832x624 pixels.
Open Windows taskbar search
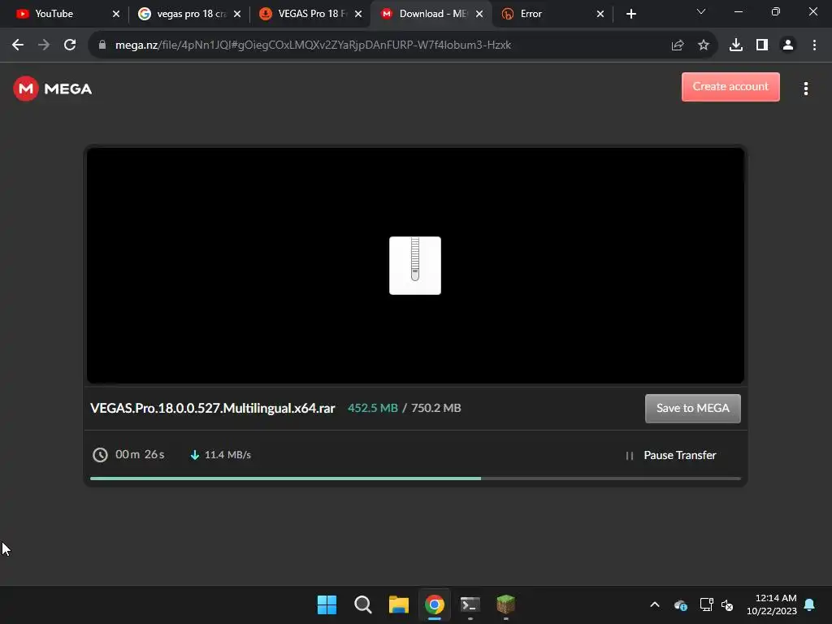(363, 604)
